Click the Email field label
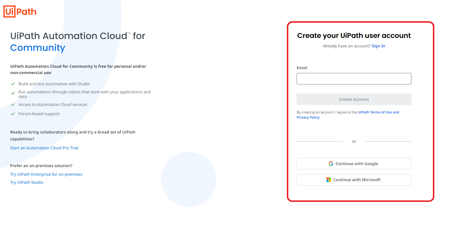Image resolution: width=461 pixels, height=230 pixels. pos(302,68)
